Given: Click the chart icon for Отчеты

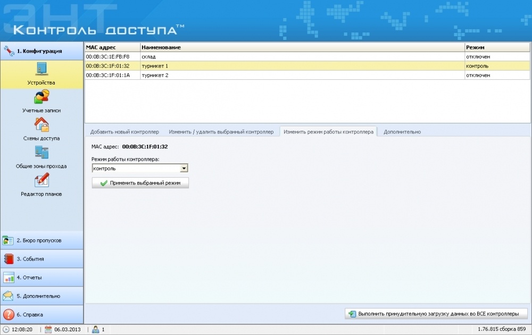Looking at the screenshot, I should (x=9, y=278).
